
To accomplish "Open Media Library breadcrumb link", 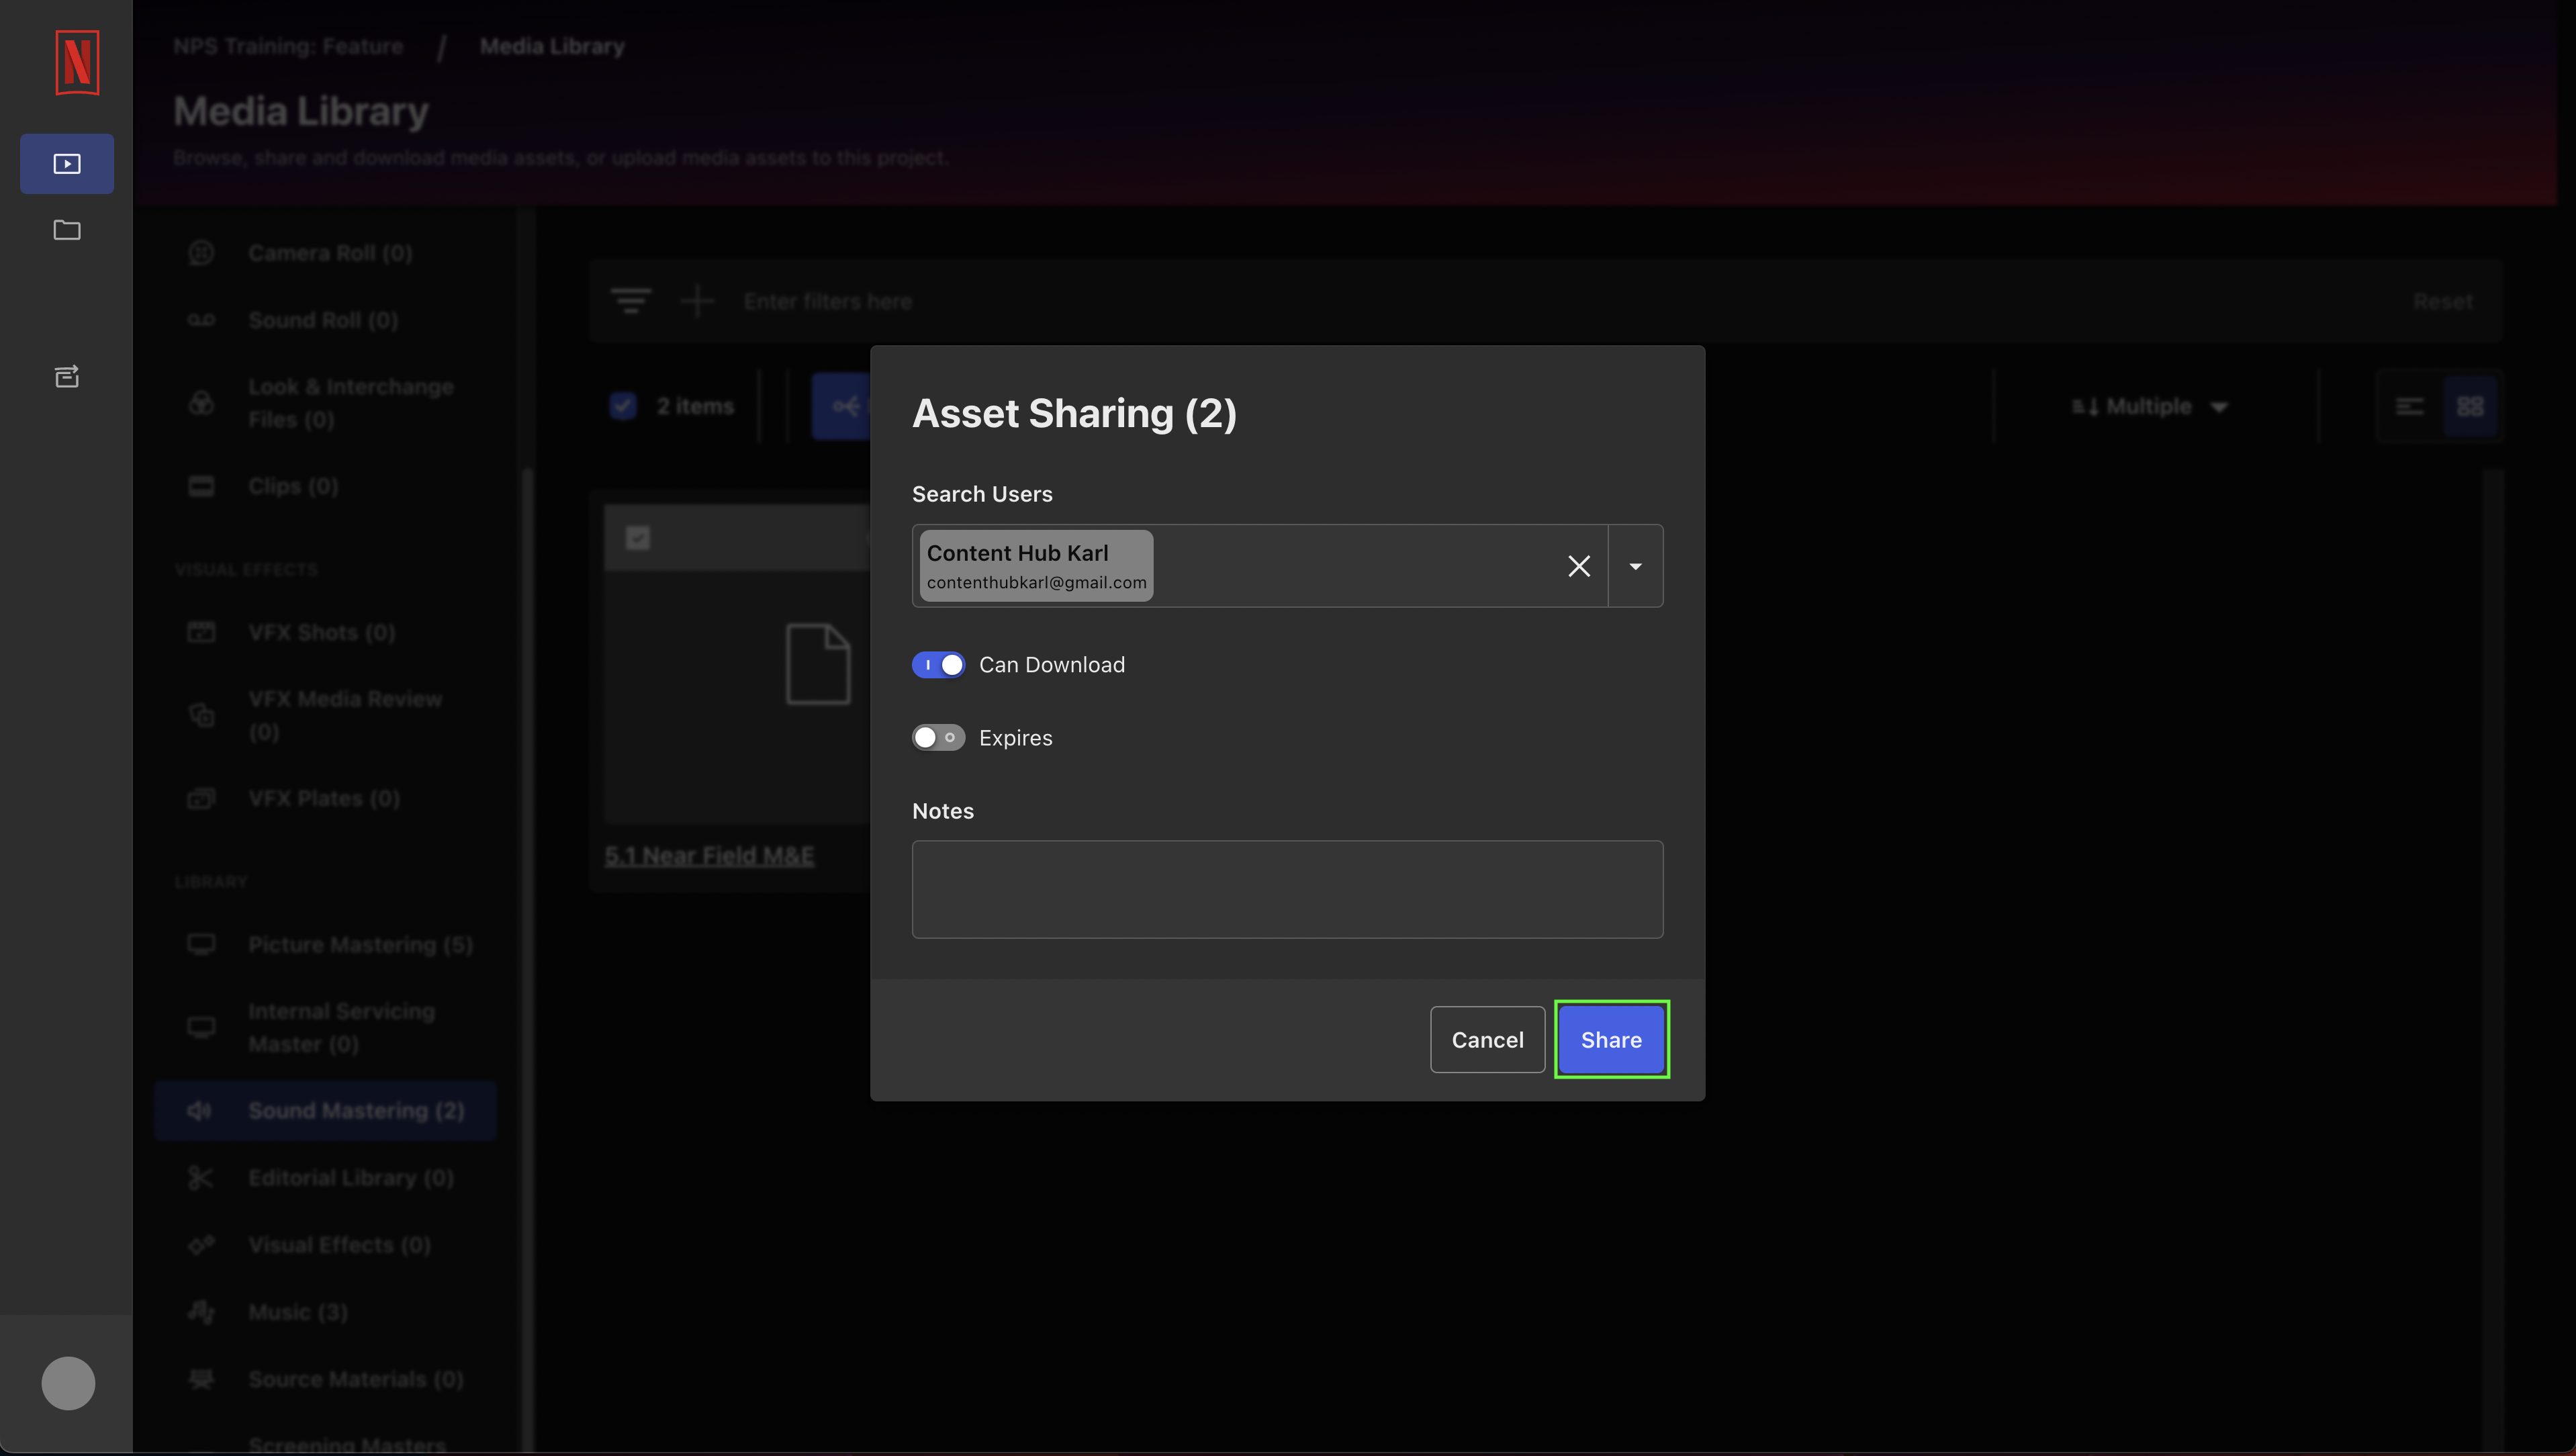I will [x=552, y=46].
